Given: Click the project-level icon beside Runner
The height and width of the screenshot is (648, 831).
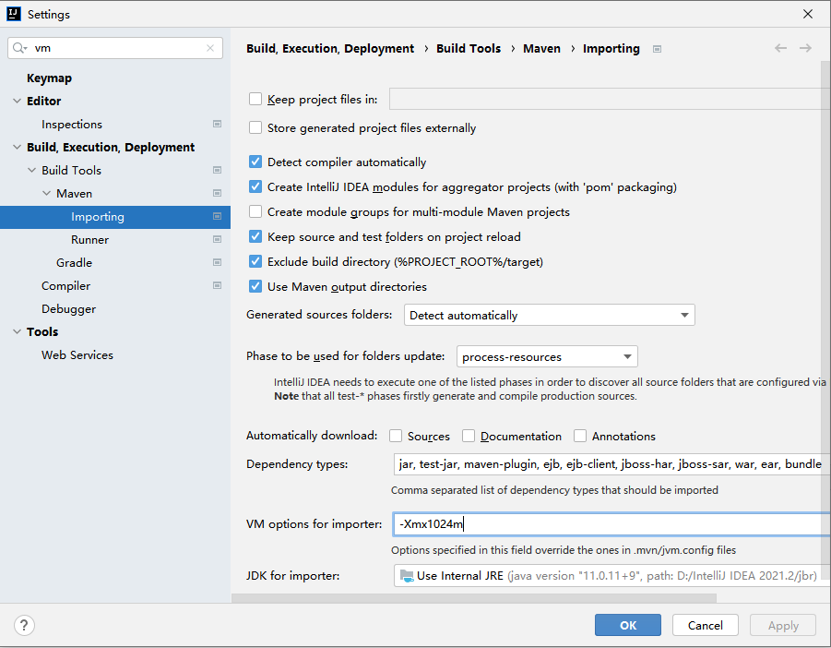Looking at the screenshot, I should (218, 240).
